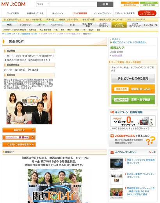Choose the 関西 area link
Viewport: 160px width, 203px height.
click(77, 30)
